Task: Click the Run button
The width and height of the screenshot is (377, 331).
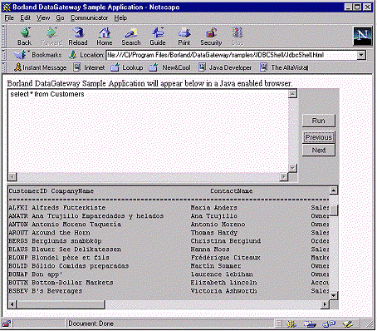Action: point(319,121)
